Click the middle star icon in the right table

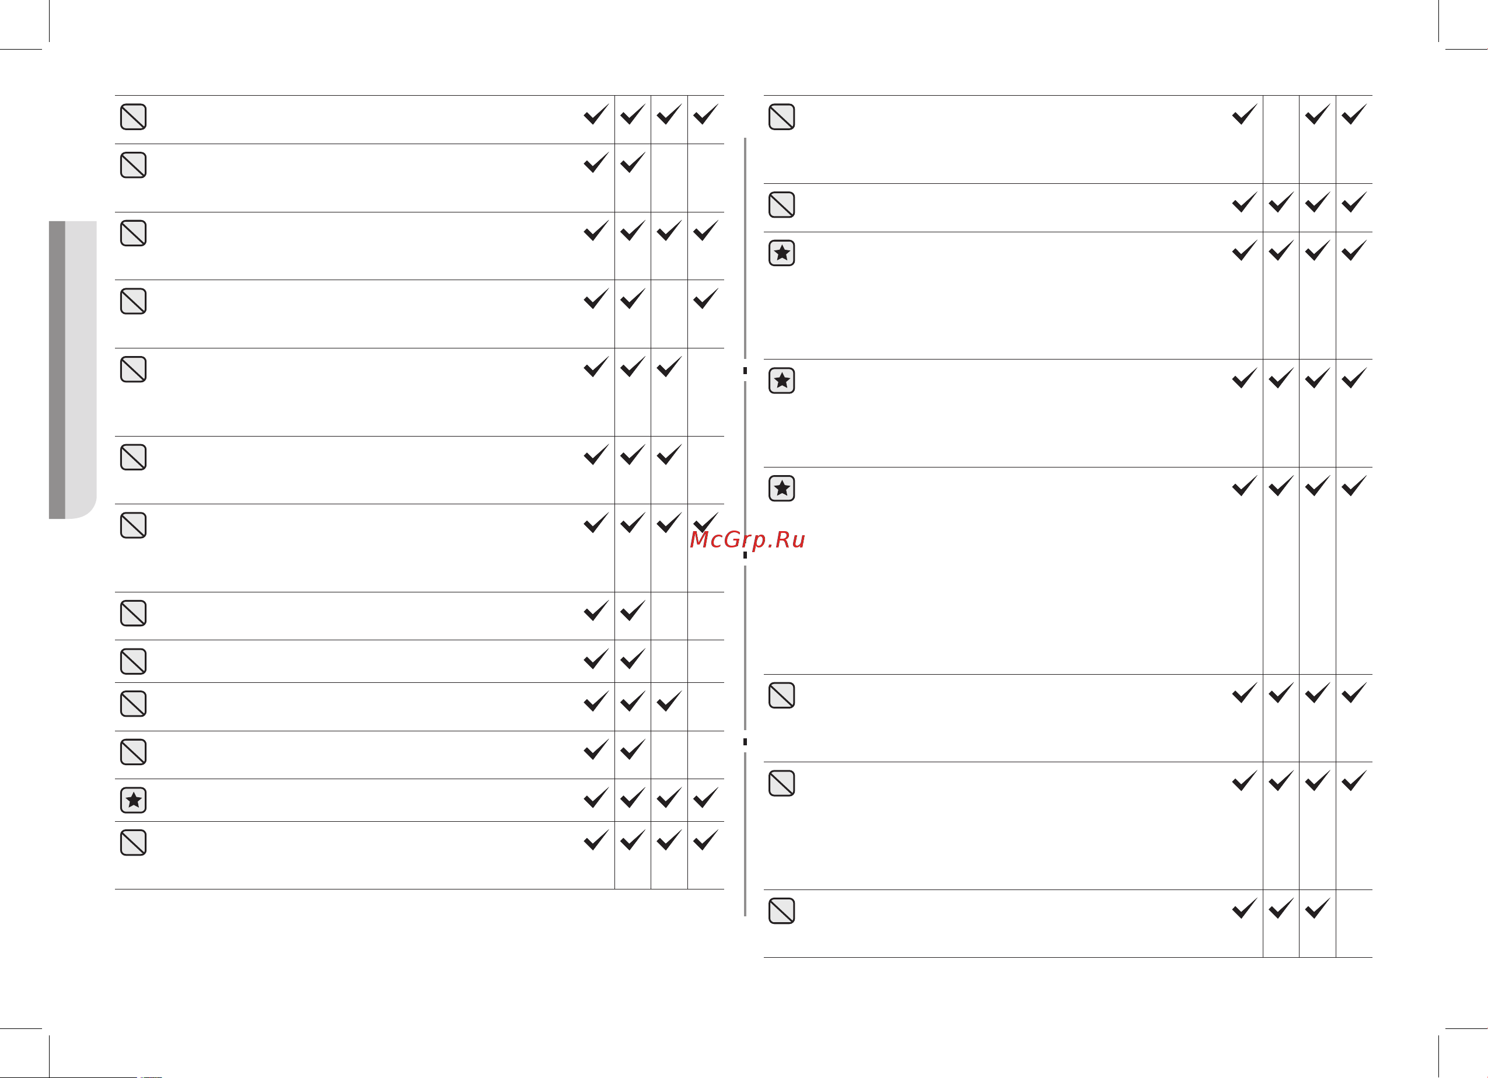(x=781, y=380)
